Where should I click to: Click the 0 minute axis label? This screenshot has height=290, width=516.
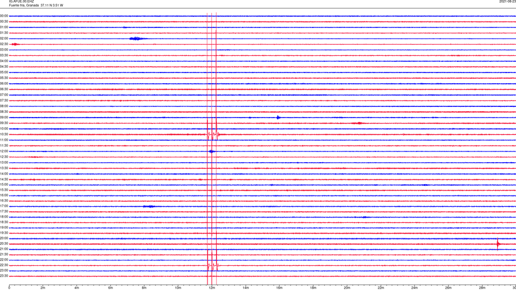point(9,288)
